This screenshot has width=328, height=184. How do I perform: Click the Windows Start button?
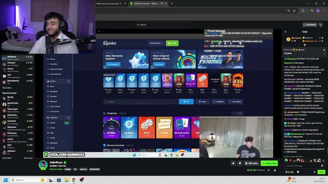tap(5, 180)
